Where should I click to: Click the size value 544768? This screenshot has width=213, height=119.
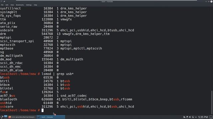tap(47, 34)
